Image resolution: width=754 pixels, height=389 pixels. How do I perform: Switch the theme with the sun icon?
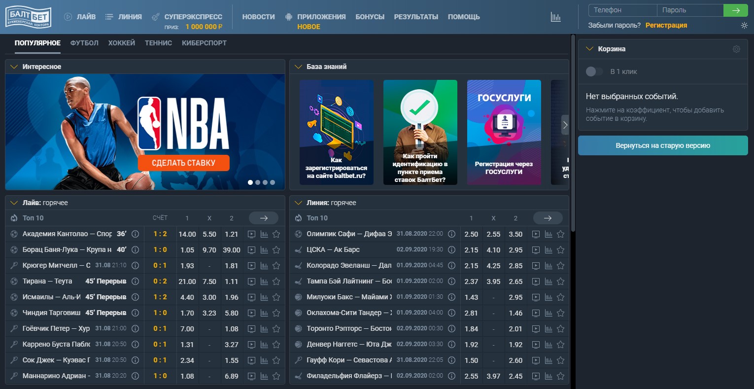744,25
